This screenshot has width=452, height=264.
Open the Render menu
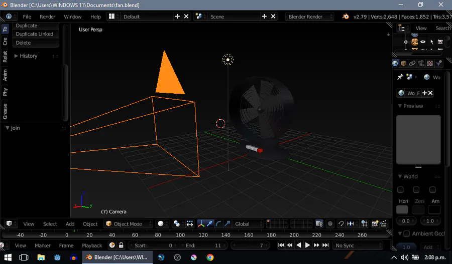coord(48,17)
